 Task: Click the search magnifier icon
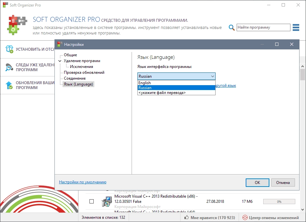tap(231, 27)
